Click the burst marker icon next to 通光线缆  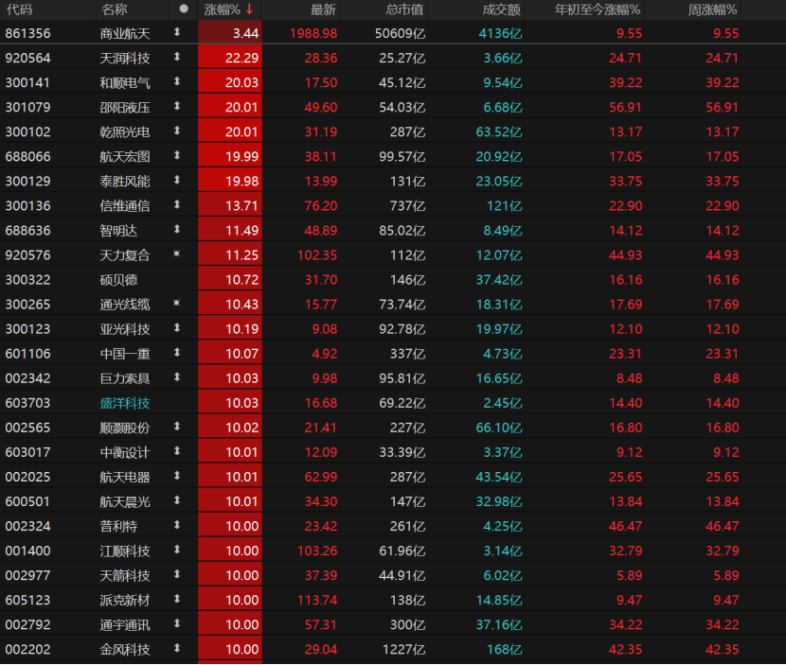pos(177,304)
